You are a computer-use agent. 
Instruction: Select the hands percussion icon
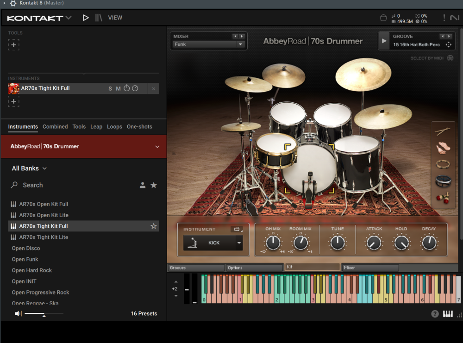pos(443,148)
